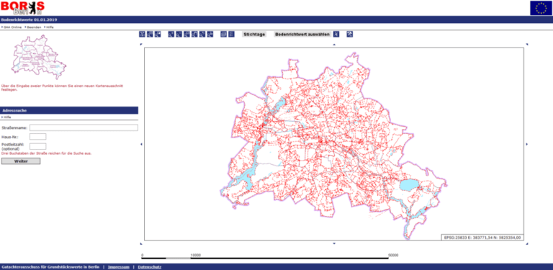The width and height of the screenshot is (553, 270).
Task: Click the Adresssuche panel header
Action: tap(69, 110)
